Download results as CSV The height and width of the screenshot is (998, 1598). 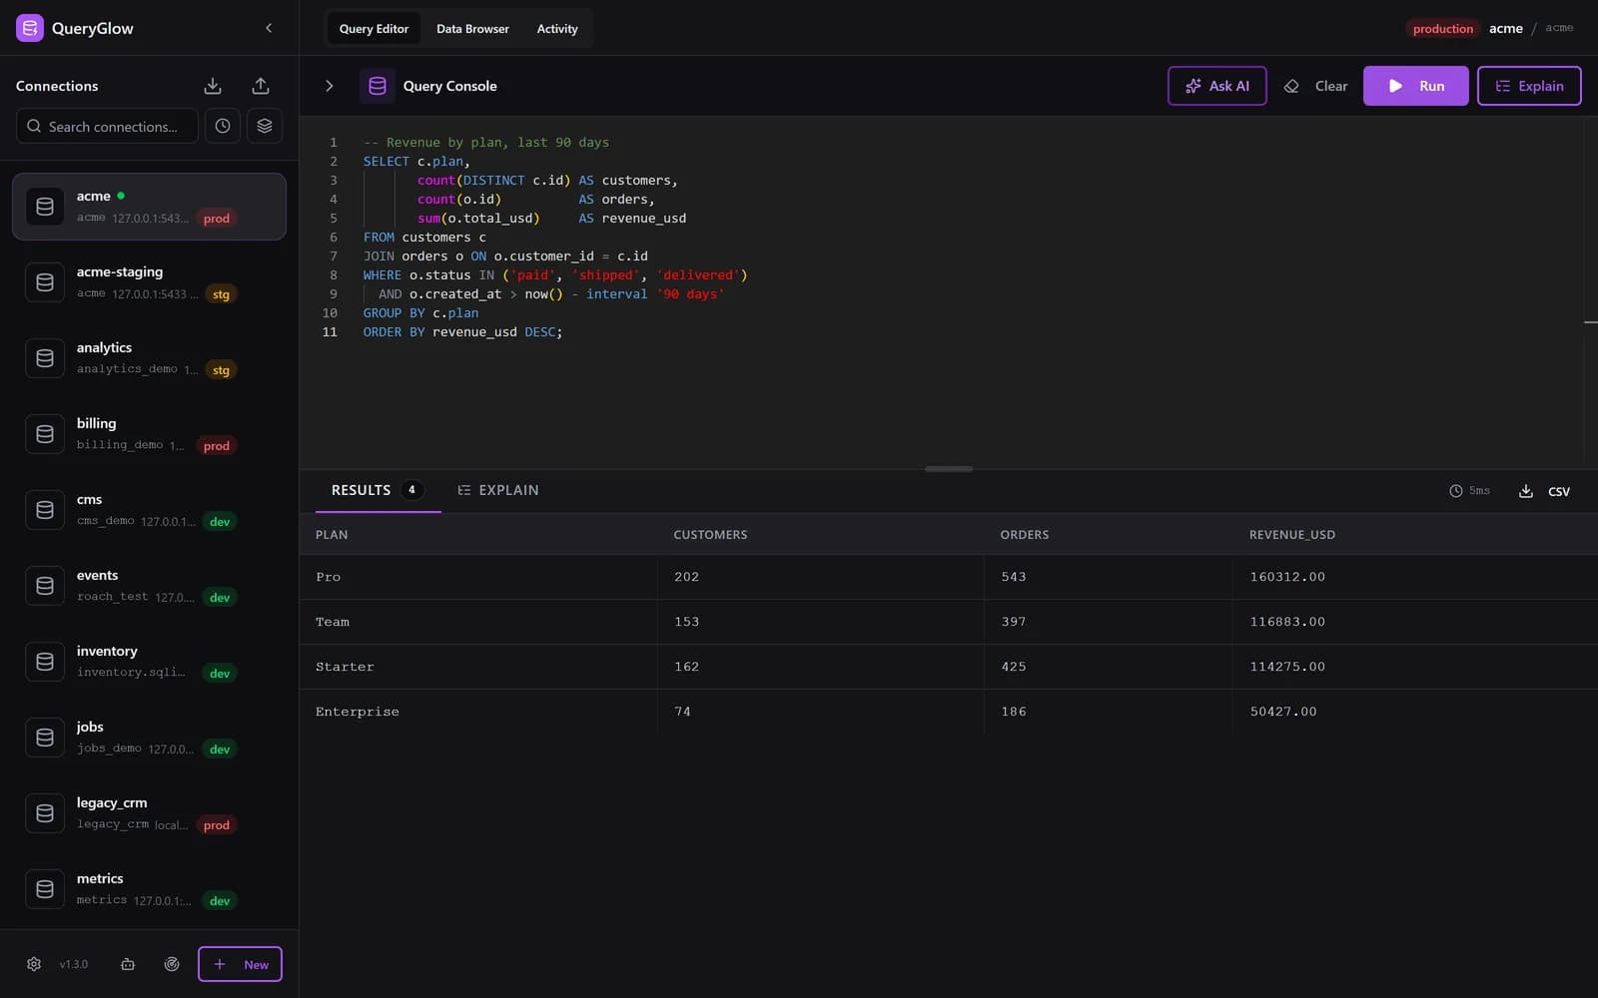[x=1544, y=491]
